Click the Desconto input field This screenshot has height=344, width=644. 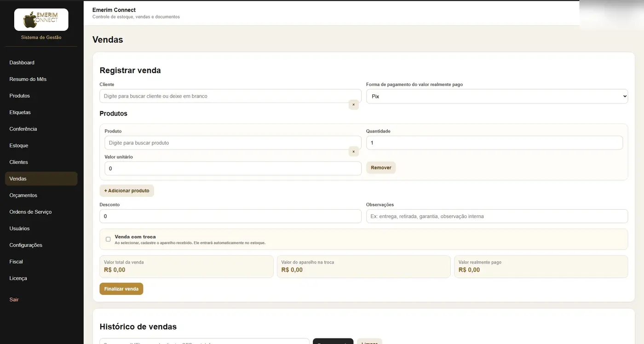(x=230, y=216)
